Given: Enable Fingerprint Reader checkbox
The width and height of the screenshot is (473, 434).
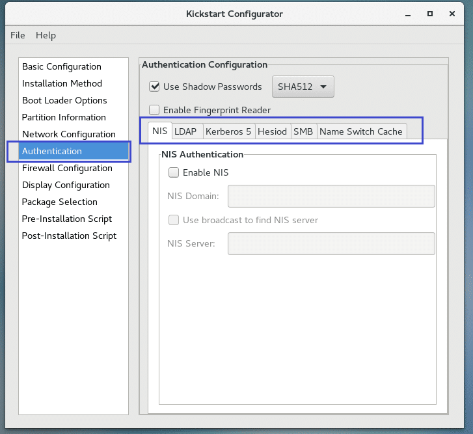Looking at the screenshot, I should click(155, 110).
